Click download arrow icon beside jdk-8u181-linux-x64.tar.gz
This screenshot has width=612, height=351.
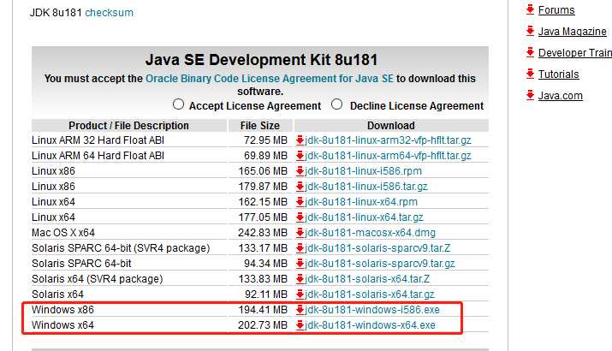tap(300, 217)
